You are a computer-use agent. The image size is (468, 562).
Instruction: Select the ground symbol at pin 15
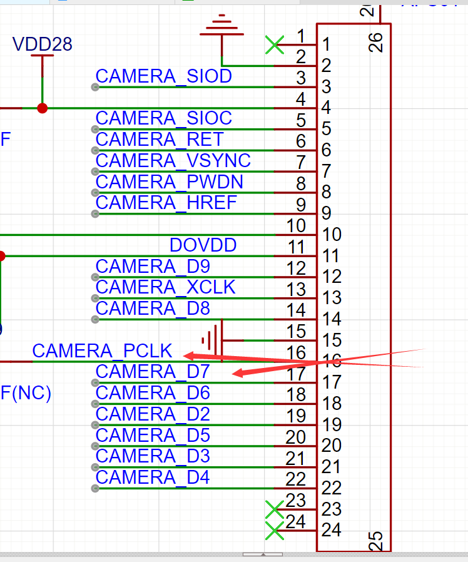click(x=211, y=340)
